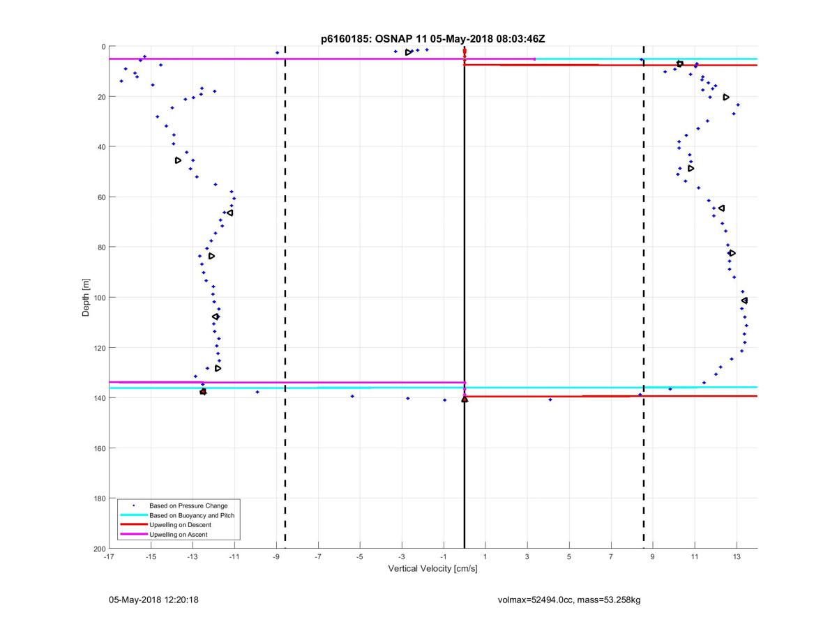Click the black up-triangle at 140 m on zero line
Screen dimensions: 837x617
pos(465,399)
